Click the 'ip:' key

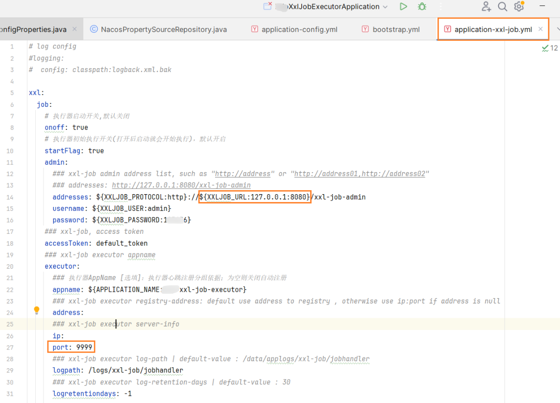(58, 336)
